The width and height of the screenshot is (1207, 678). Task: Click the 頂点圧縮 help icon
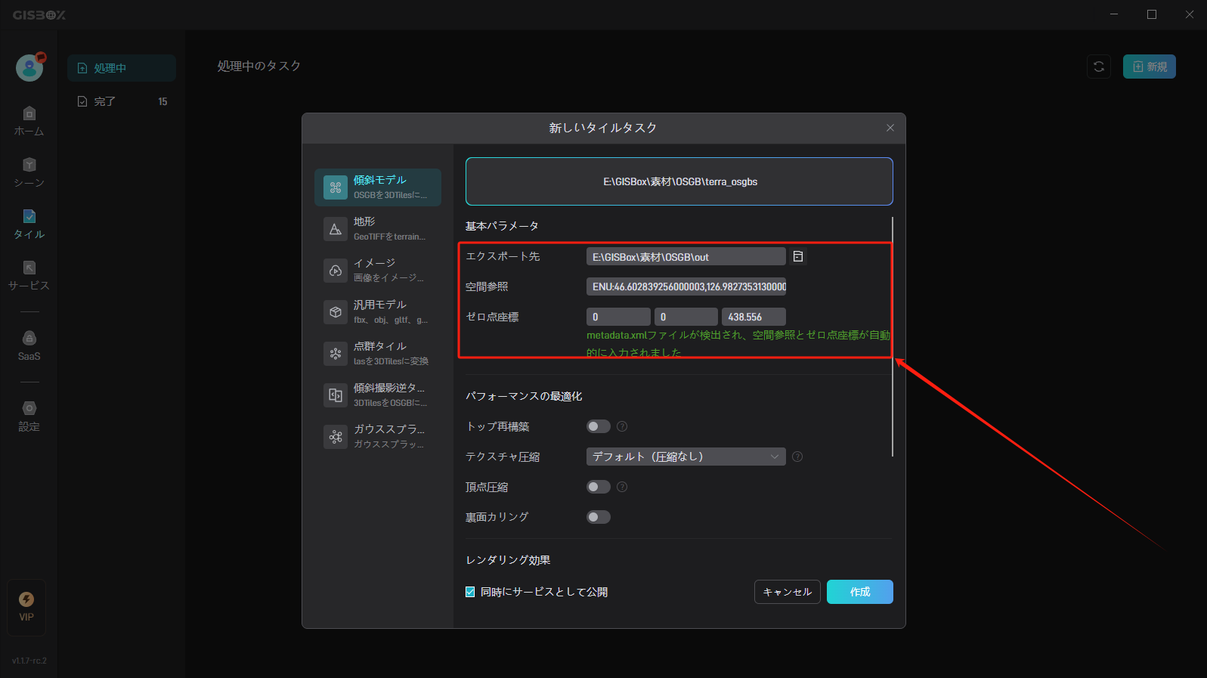[622, 487]
